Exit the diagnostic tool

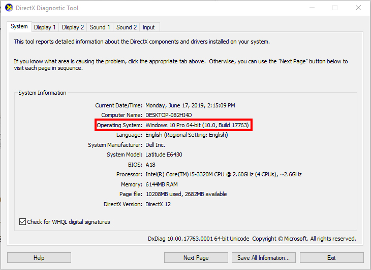331,257
